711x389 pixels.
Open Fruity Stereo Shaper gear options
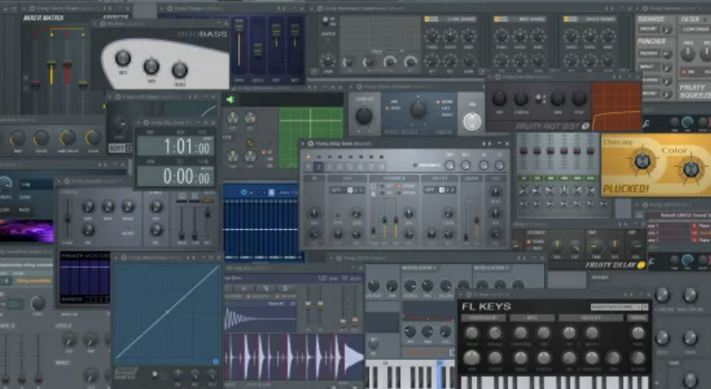32,8
